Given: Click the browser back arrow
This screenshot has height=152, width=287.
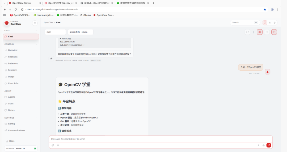Looking at the screenshot, I should tap(5, 10).
